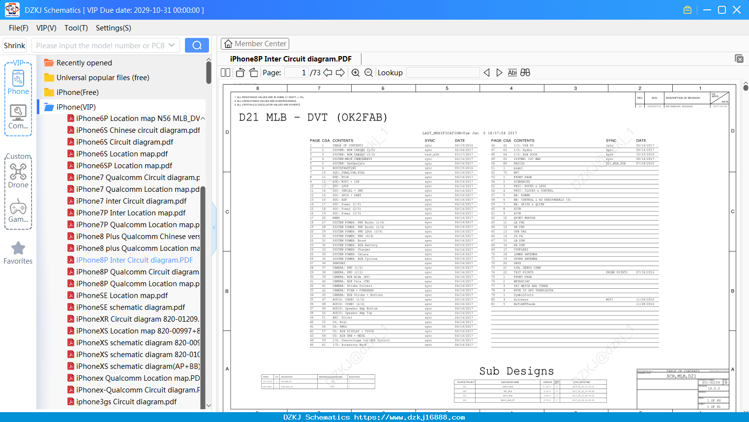Rotate page clockwise icon
This screenshot has height=422, width=749.
click(253, 73)
